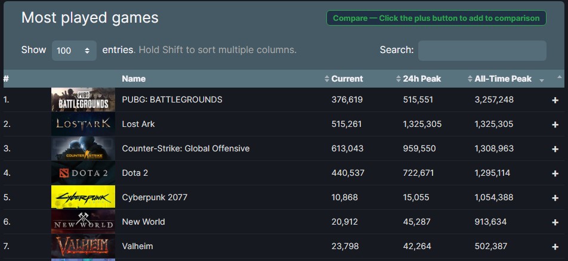Screen dimensions: 568x261
Task: Select Dota 2 all-time peak 1,295,114
Action: pyautogui.click(x=493, y=173)
